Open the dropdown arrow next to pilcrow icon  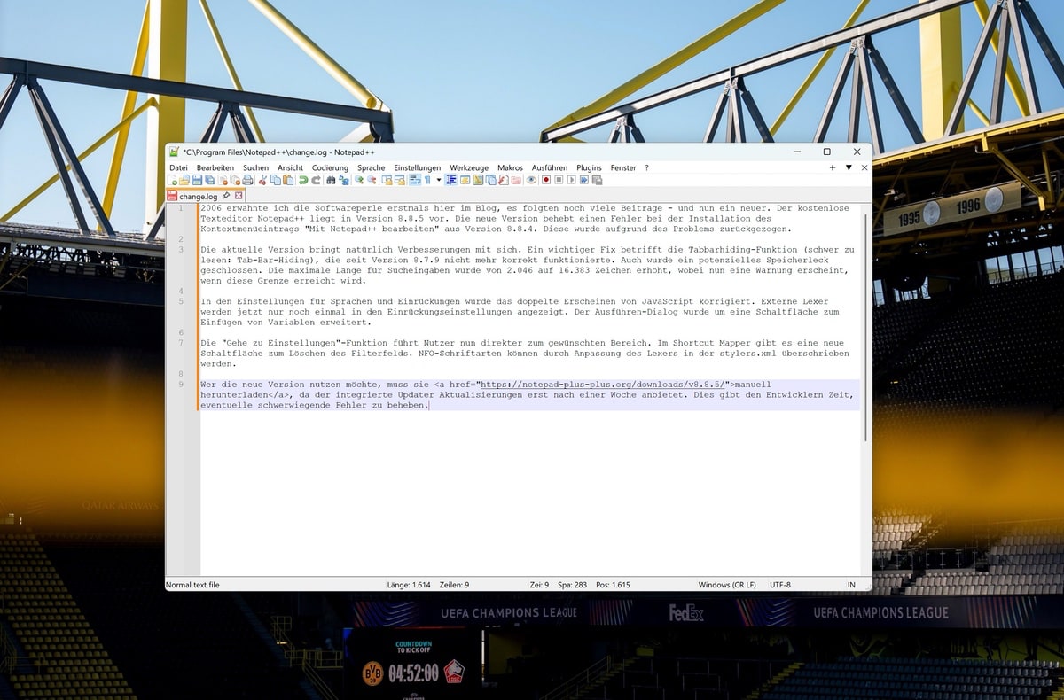coord(438,180)
